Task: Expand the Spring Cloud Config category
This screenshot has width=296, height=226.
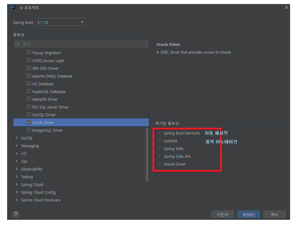Action: 17,192
